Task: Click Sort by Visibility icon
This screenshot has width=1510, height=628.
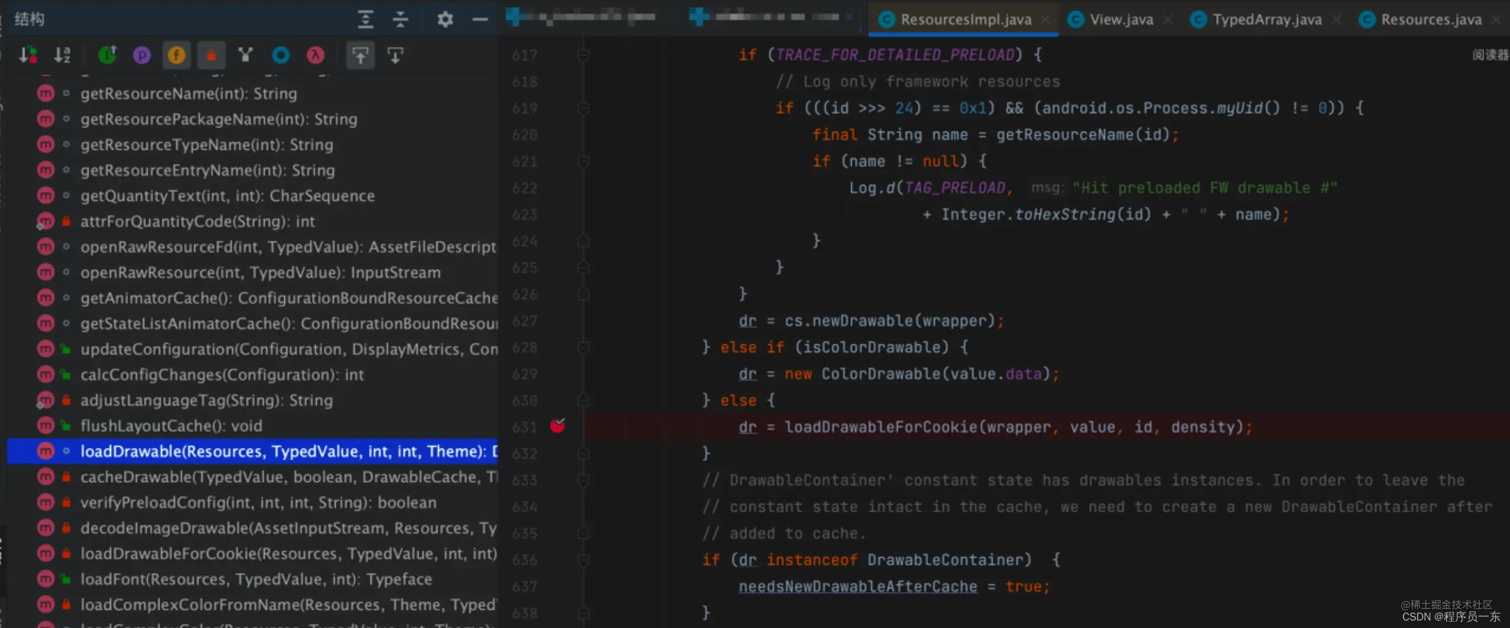Action: [x=27, y=55]
